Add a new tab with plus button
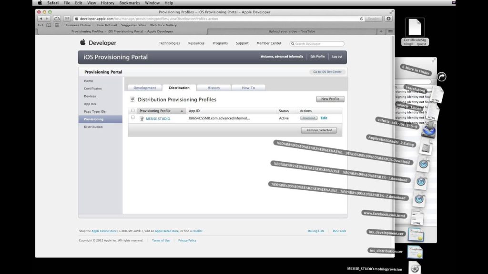This screenshot has width=488, height=274. 381,31
